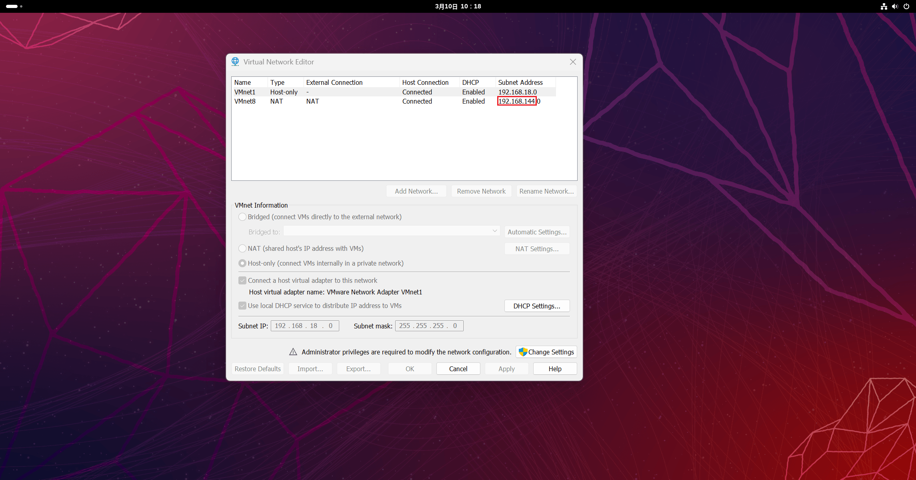The image size is (916, 480).
Task: Click the Rename Network button
Action: click(x=546, y=191)
